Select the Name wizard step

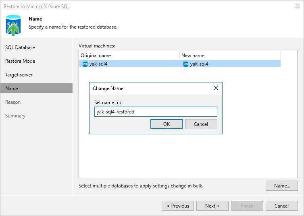pyautogui.click(x=36, y=88)
